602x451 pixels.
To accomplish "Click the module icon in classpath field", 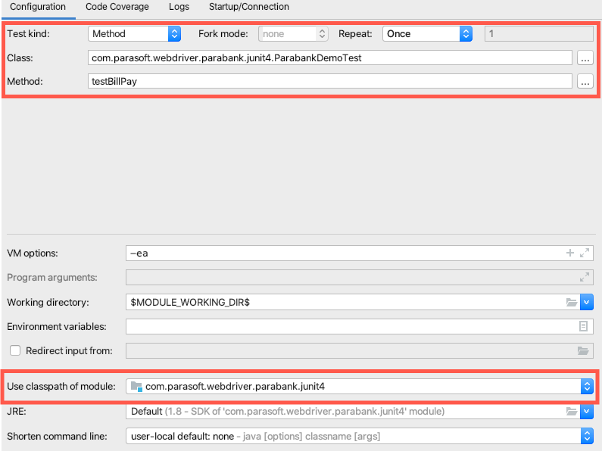I will click(x=136, y=386).
